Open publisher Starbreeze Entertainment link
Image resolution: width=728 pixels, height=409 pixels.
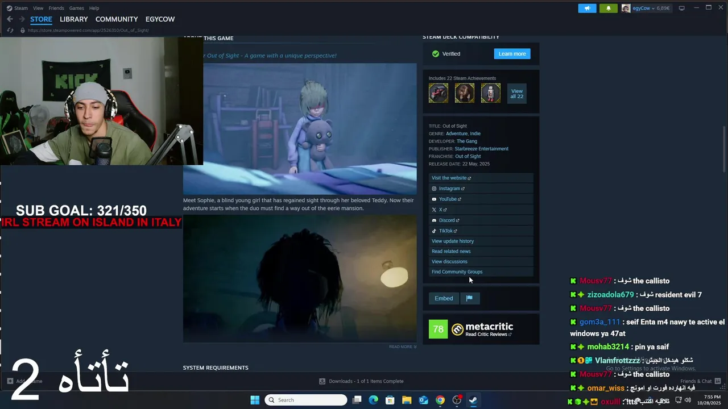coord(482,149)
